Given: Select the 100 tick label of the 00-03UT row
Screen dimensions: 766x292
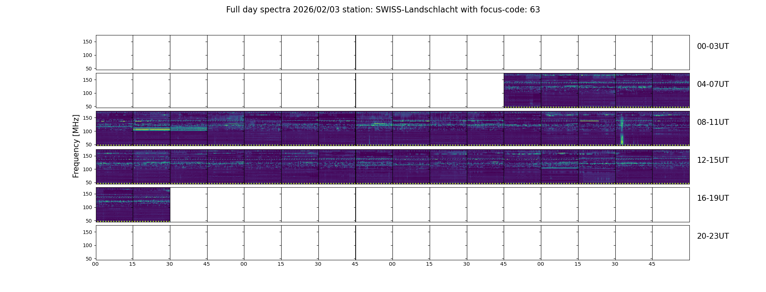Looking at the screenshot, I should (x=88, y=55).
